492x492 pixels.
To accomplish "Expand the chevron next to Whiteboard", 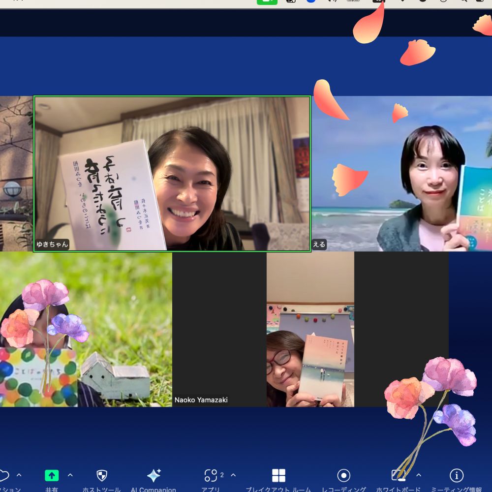I will 419,475.
